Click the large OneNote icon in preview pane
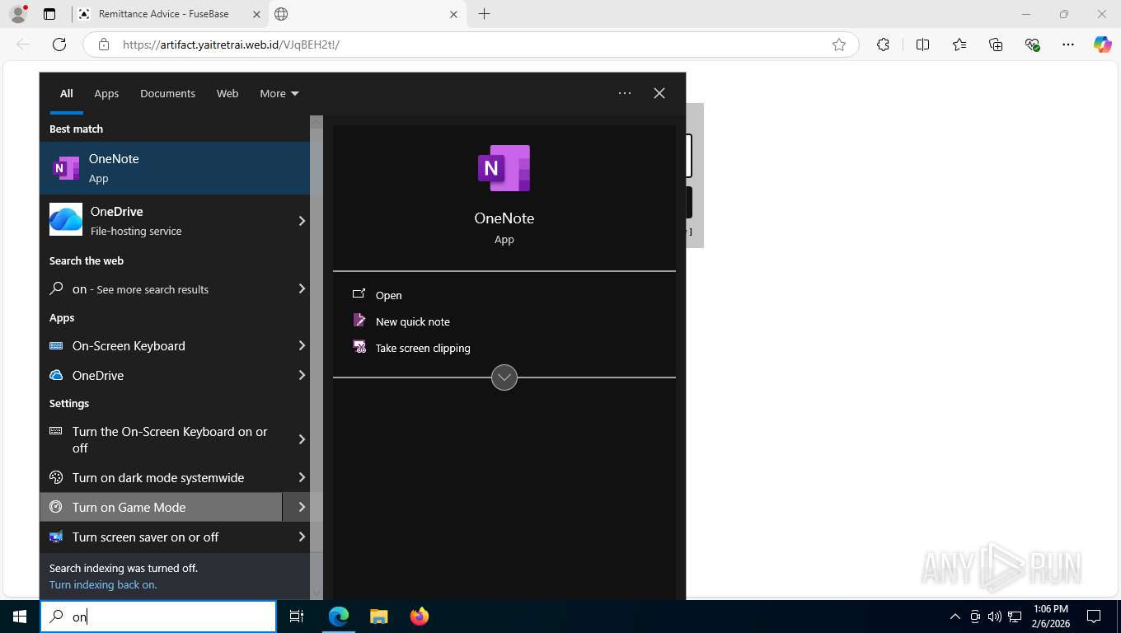This screenshot has width=1121, height=633. 504,168
